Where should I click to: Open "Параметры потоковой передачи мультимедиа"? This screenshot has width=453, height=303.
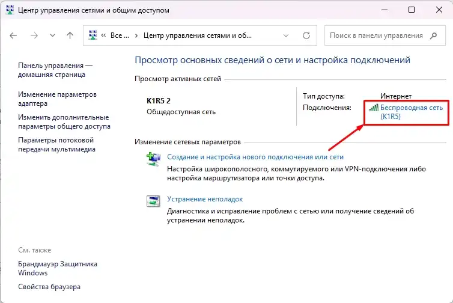[x=56, y=144]
